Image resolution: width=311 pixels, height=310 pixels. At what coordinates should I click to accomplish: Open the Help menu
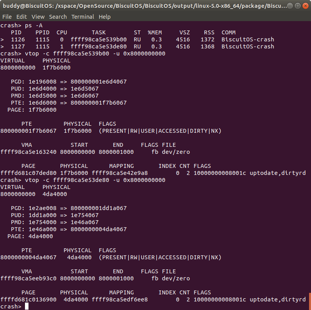click(105, 17)
